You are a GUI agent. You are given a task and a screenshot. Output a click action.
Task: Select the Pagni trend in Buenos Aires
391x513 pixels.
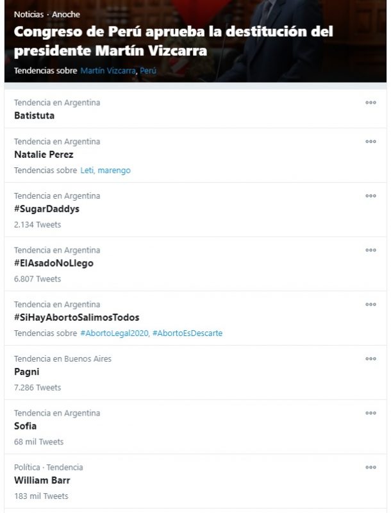click(26, 372)
